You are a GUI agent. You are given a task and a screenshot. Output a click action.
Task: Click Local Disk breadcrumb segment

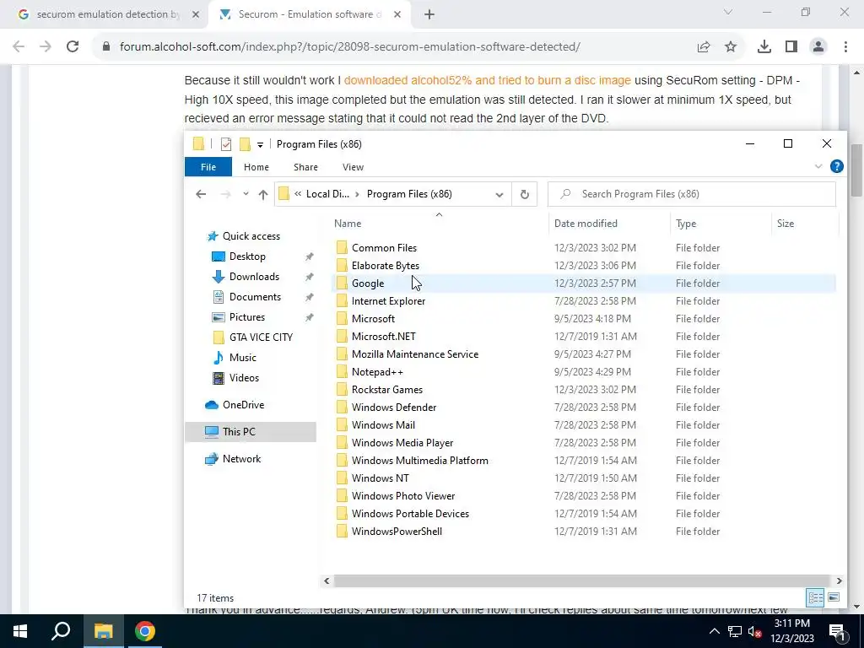coord(327,194)
